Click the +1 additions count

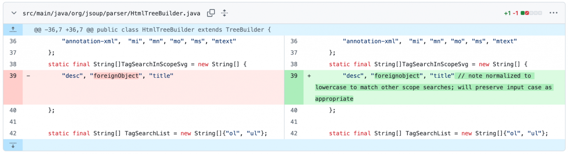pos(507,13)
